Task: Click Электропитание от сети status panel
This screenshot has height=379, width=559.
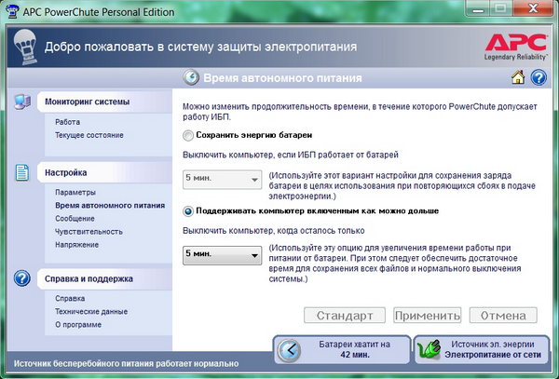Action: click(x=482, y=350)
